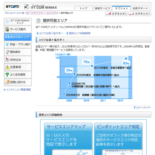
Task: Click the 93% label on chart
Action: pyautogui.click(x=126, y=63)
